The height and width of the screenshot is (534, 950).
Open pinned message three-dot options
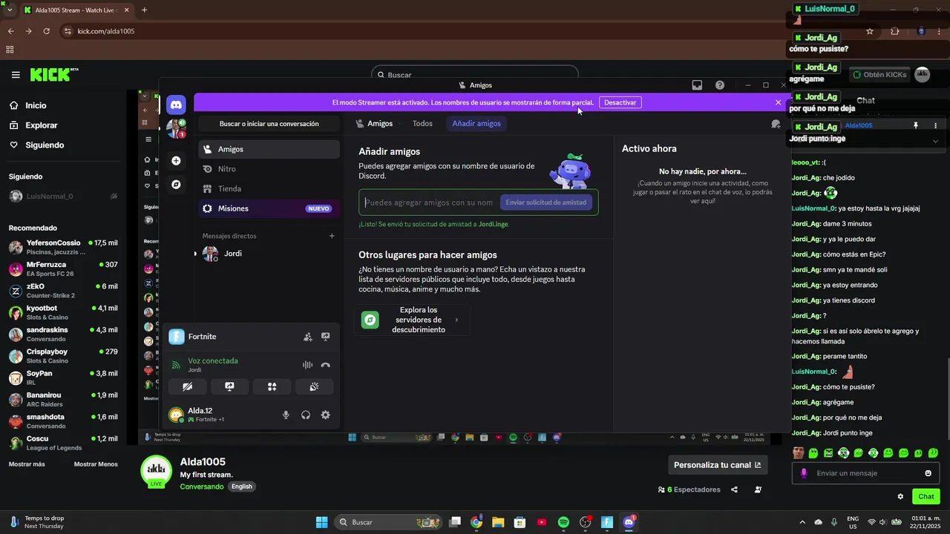935,125
